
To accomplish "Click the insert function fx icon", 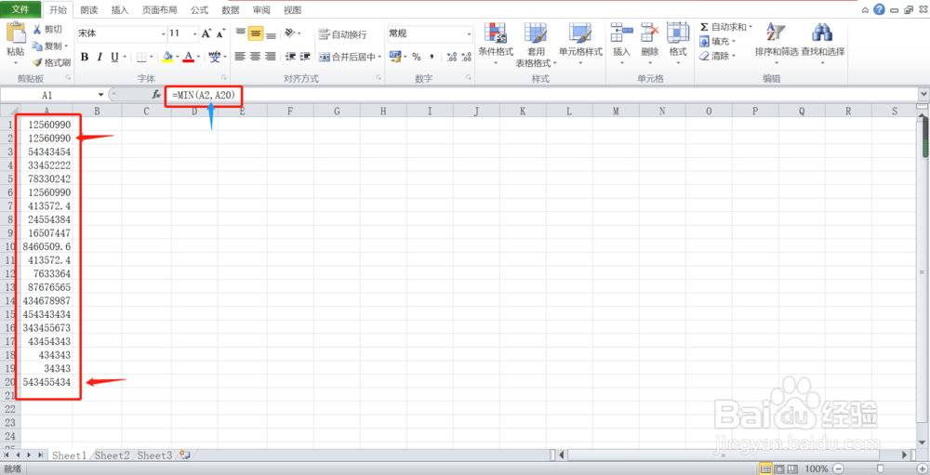I will pos(156,94).
